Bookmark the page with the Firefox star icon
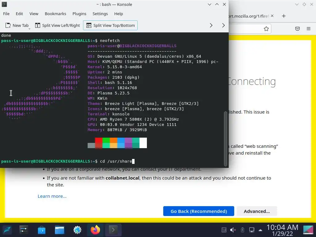Viewport: 316px width, 237px height. pos(266,29)
